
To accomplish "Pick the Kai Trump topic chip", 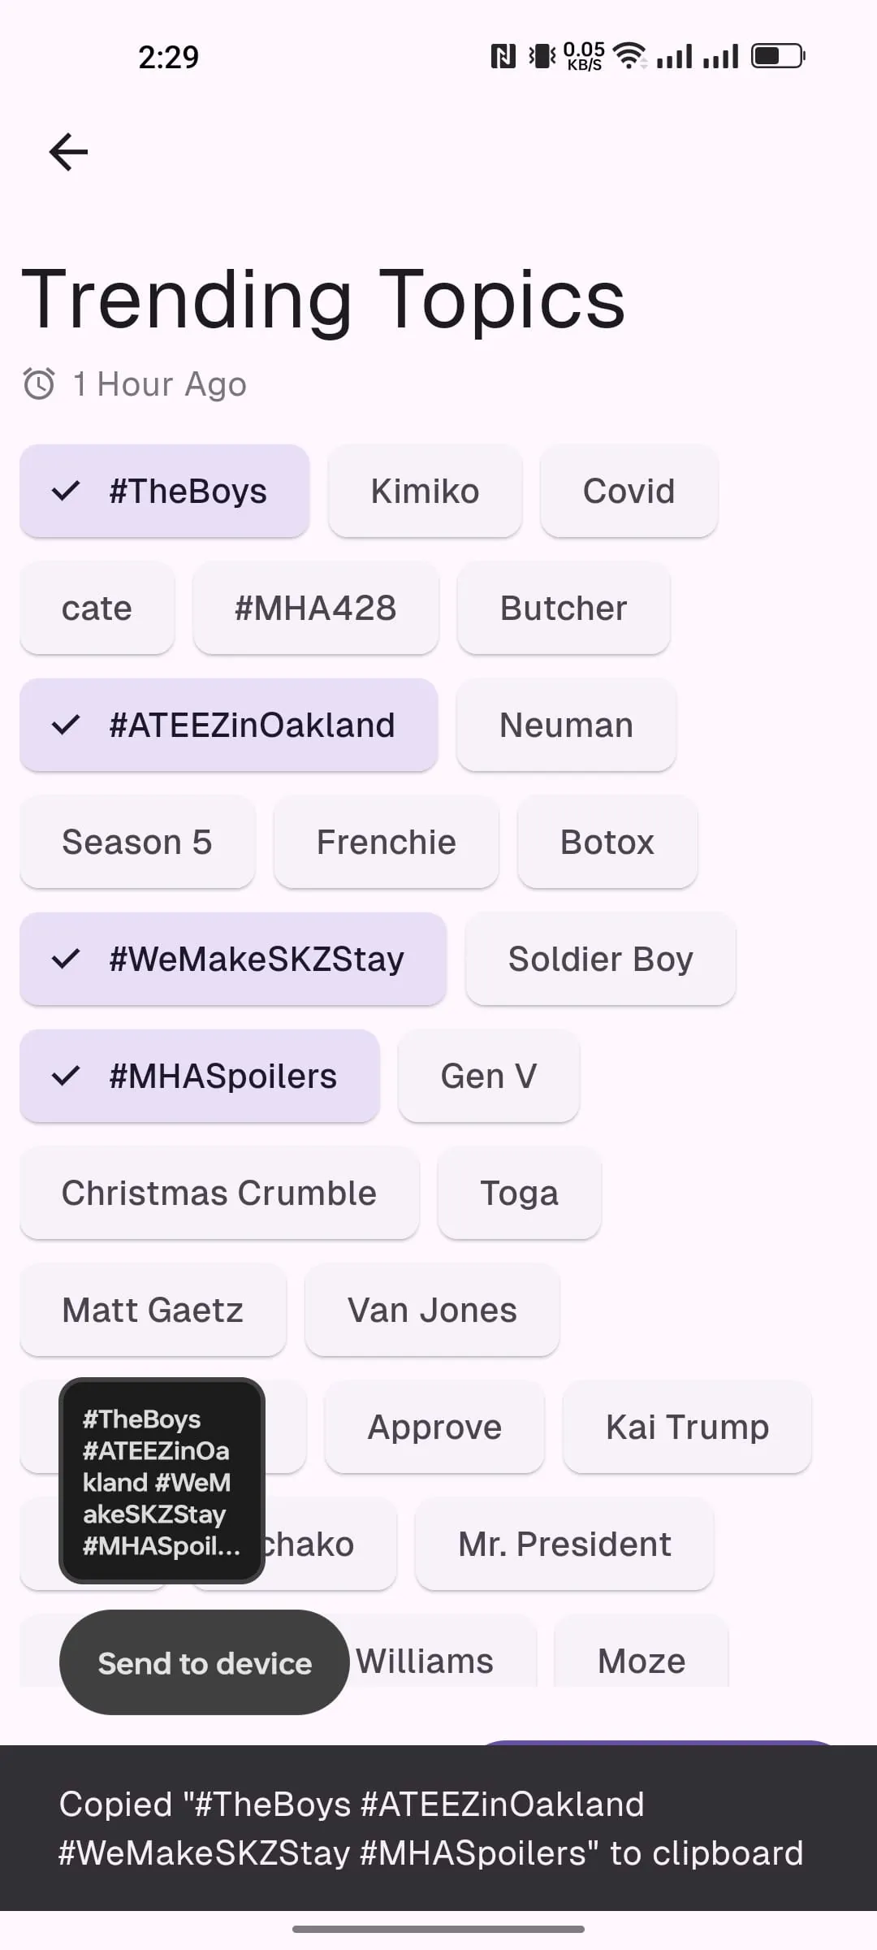I will pyautogui.click(x=687, y=1427).
